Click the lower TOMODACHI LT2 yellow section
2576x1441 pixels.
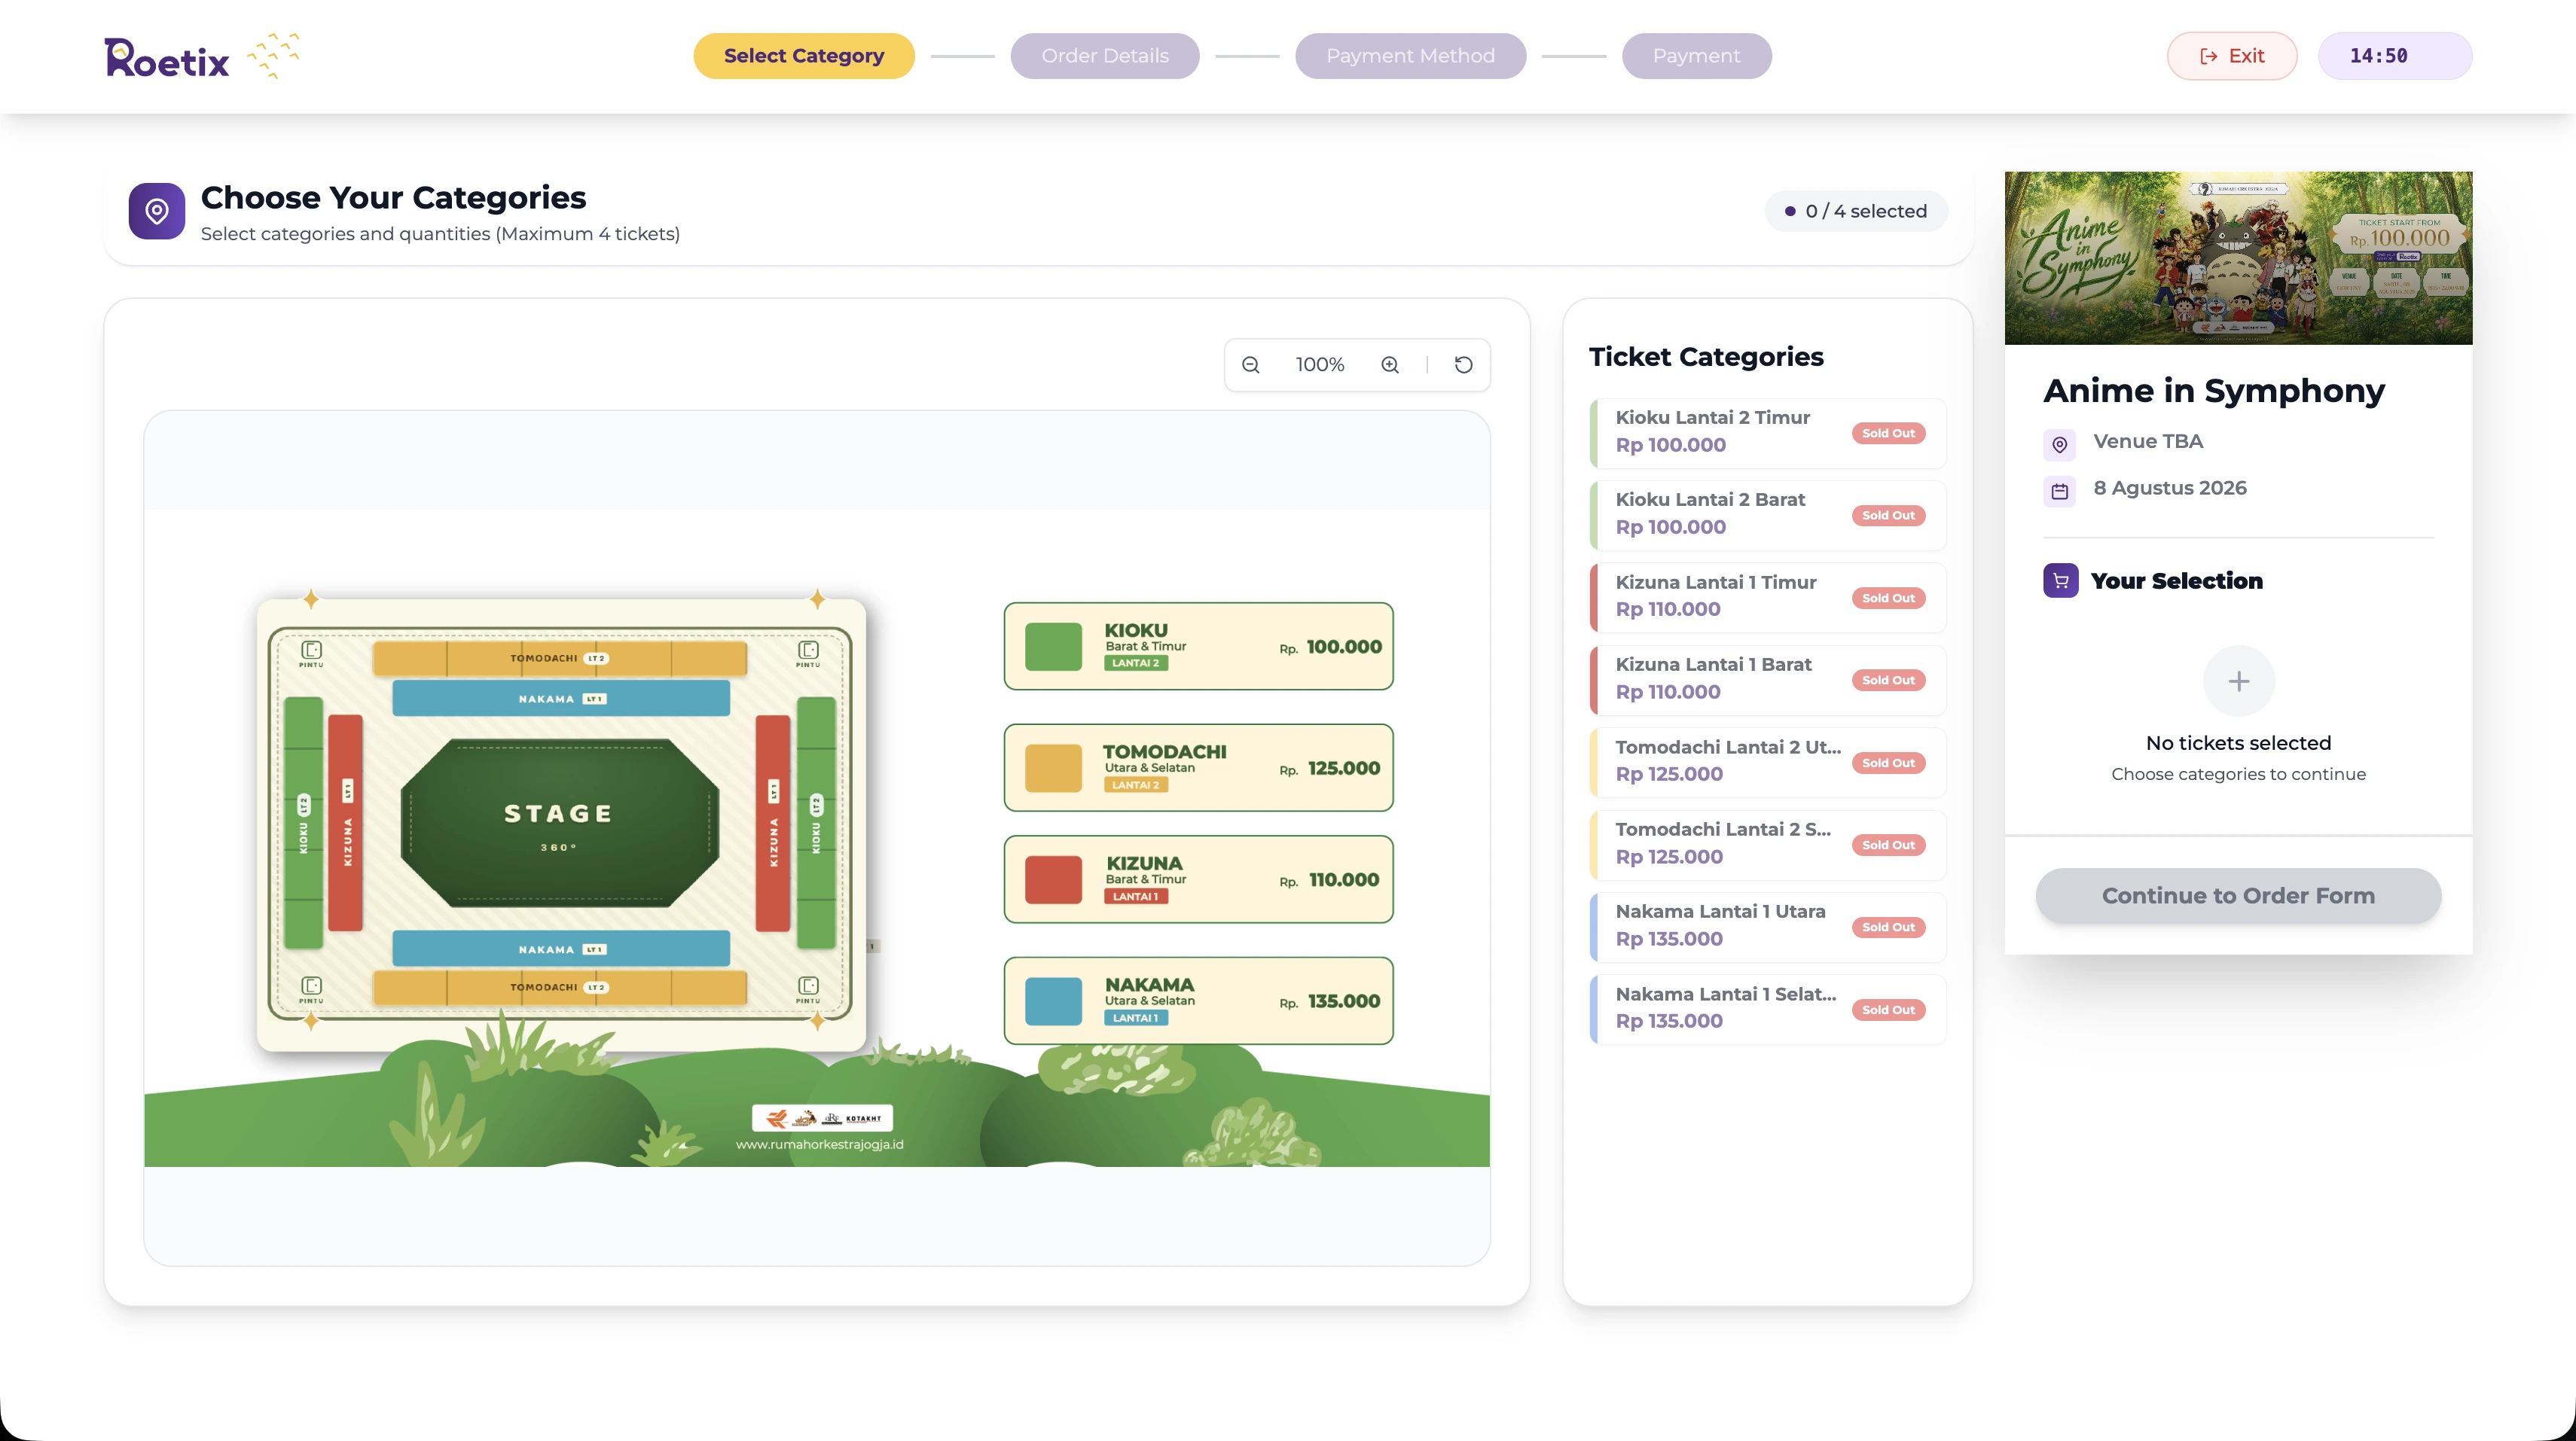[560, 987]
